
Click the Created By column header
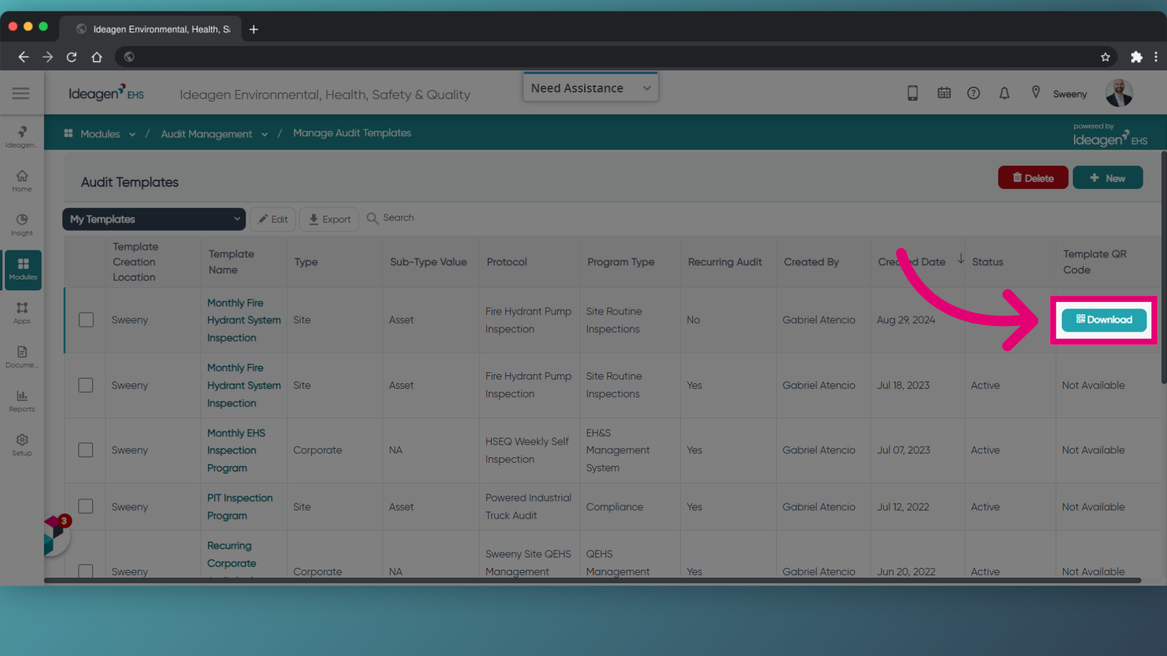811,262
